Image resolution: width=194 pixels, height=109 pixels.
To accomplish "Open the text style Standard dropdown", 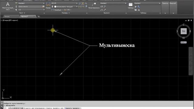I will (x=31, y=3).
